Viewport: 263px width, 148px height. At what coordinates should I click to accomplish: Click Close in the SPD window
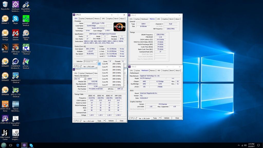[121, 121]
